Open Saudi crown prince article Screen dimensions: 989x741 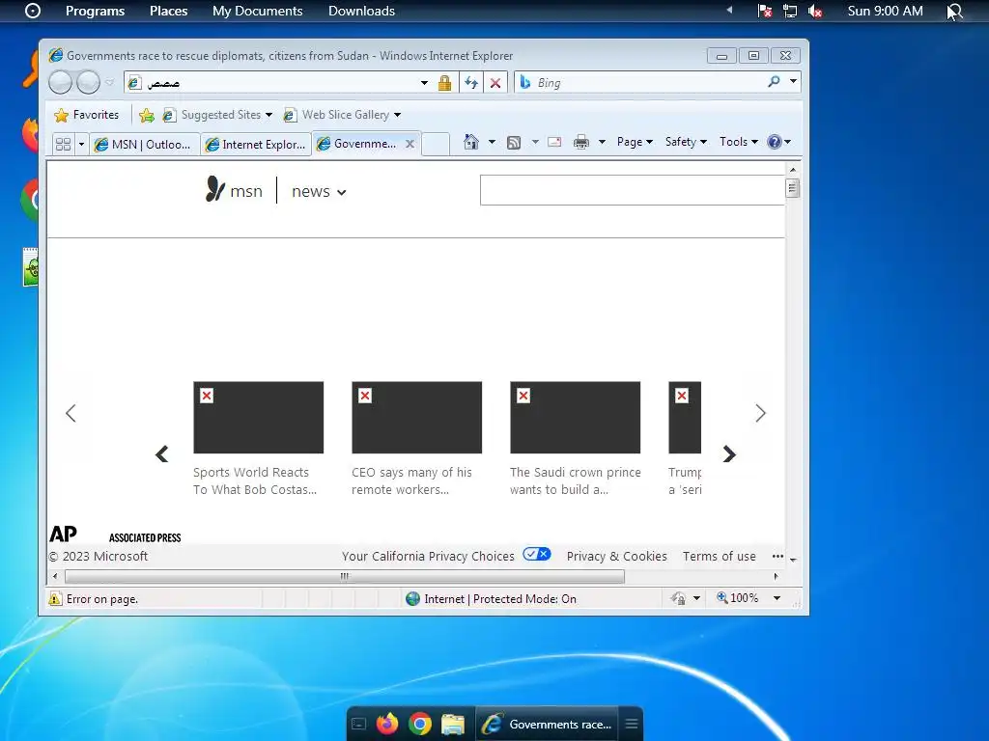click(x=576, y=480)
